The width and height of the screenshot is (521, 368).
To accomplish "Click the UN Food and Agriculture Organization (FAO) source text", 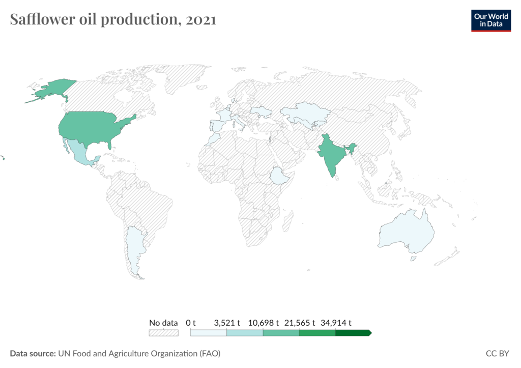I will [139, 353].
